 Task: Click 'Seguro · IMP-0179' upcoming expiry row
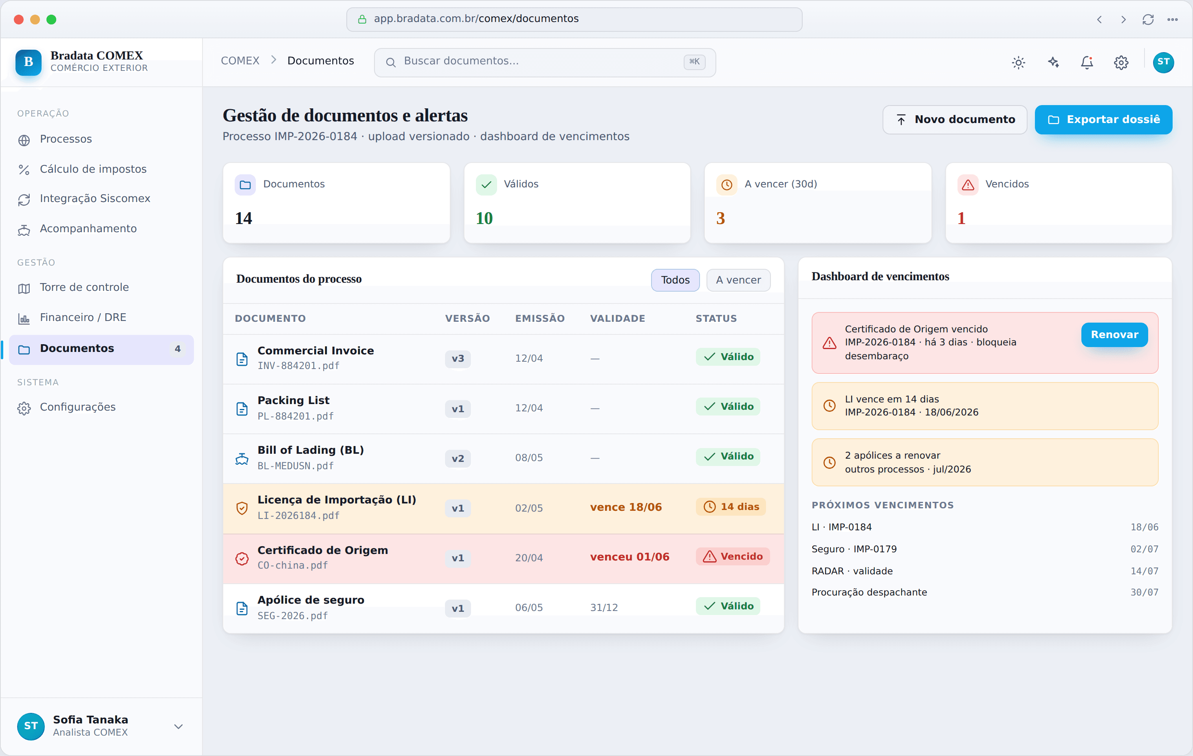[984, 549]
